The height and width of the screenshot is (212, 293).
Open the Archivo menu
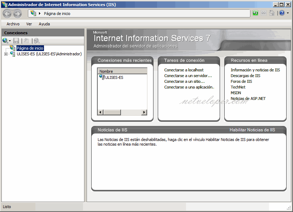pyautogui.click(x=13, y=24)
